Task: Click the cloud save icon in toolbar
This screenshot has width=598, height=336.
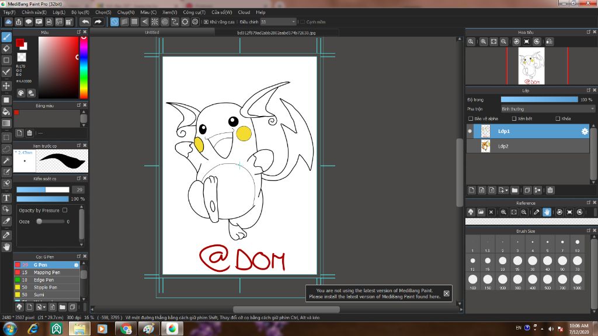Action: [8, 22]
